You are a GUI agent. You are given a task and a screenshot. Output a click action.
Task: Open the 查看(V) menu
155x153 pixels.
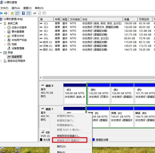27,8
